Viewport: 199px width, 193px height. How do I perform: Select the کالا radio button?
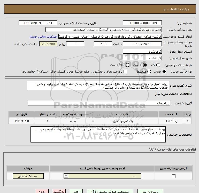[x=158, y=65]
